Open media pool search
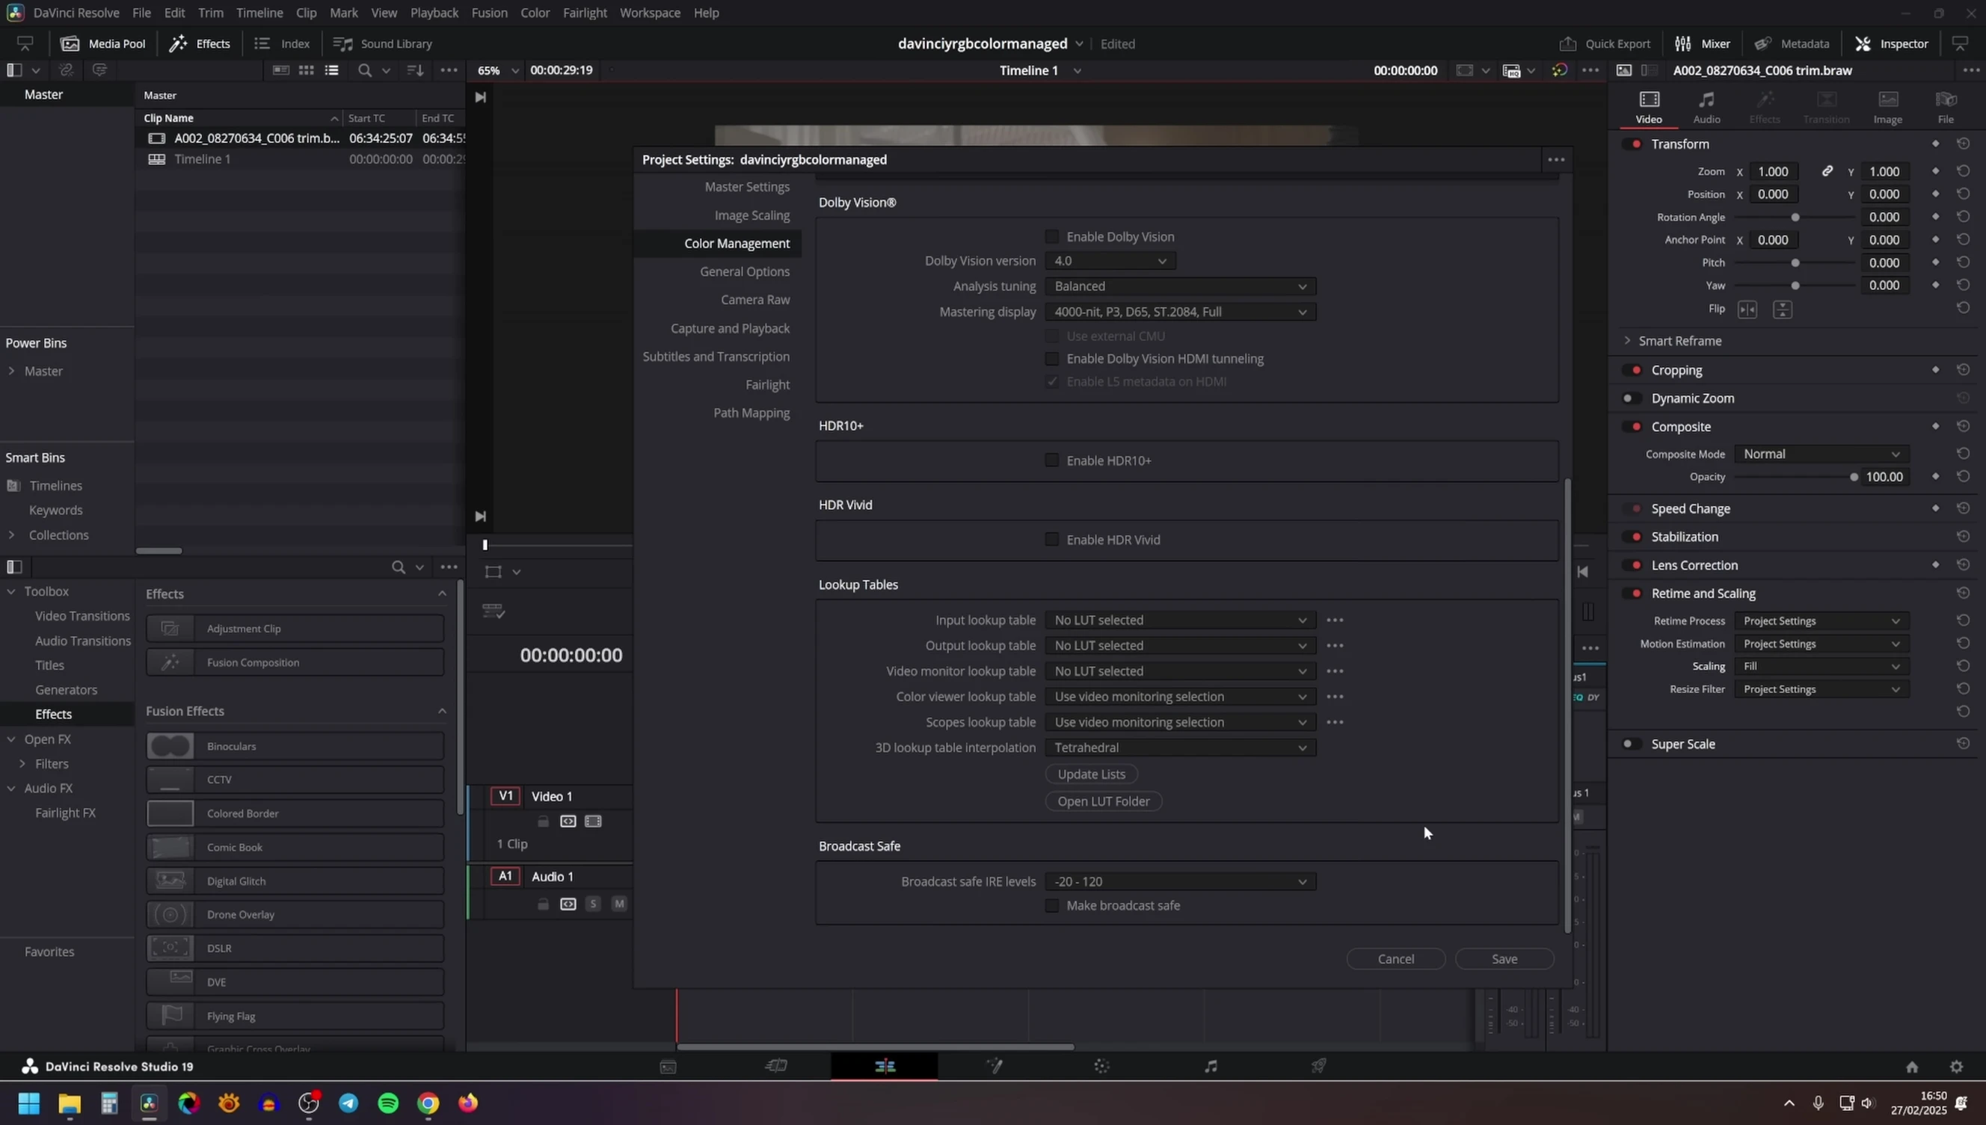 pyautogui.click(x=365, y=70)
